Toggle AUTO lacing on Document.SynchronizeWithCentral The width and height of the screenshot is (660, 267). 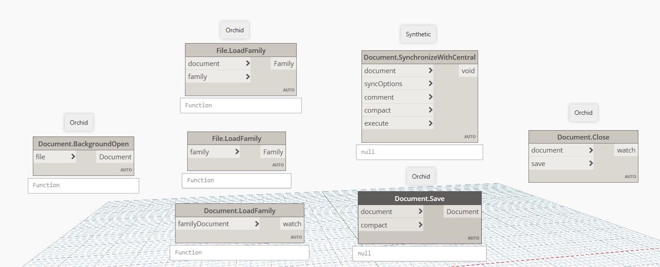click(x=470, y=136)
